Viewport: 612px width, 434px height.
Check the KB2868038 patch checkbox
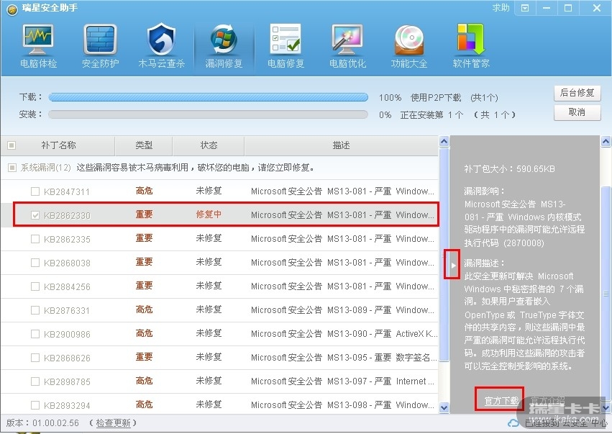tap(35, 263)
